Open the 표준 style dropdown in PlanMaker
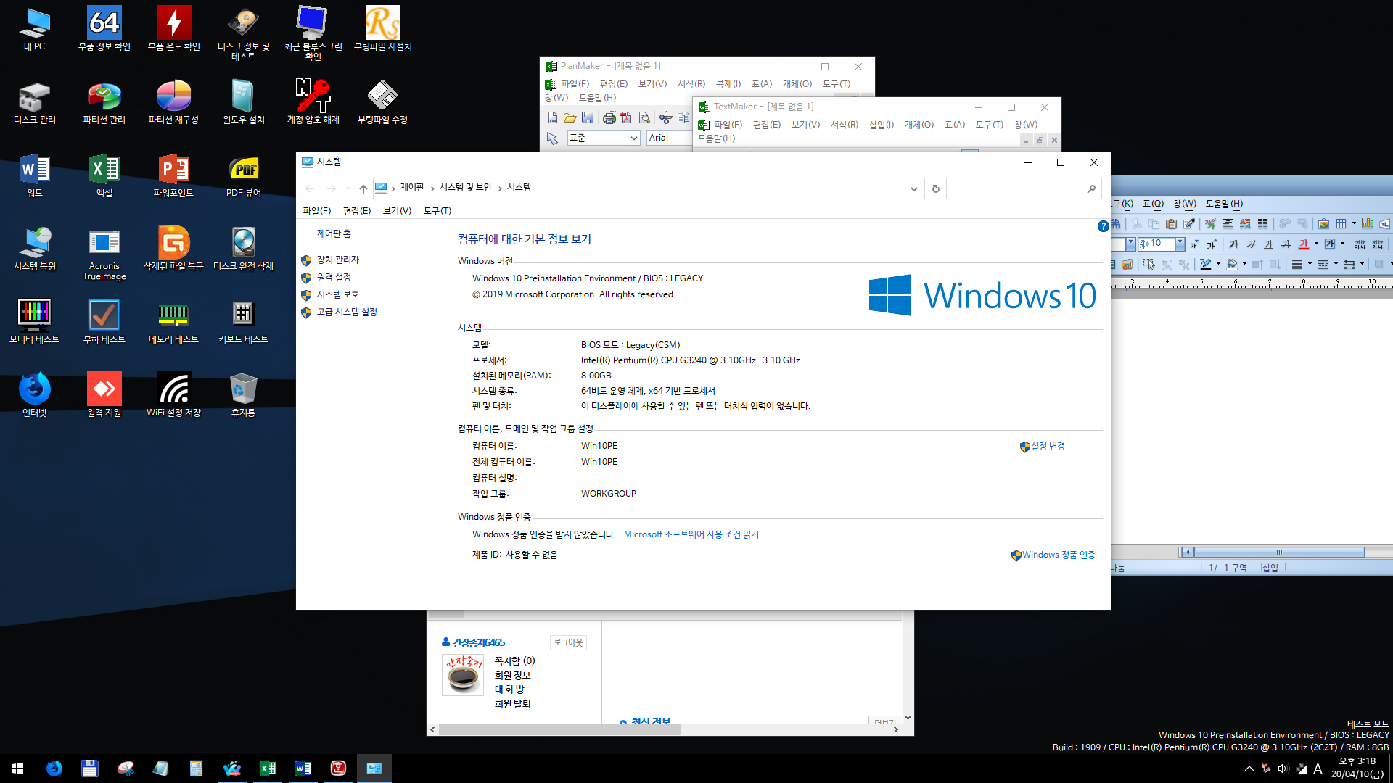 coord(633,138)
